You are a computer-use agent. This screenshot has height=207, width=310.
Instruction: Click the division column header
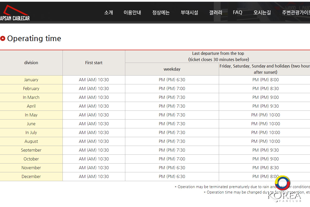[31, 63]
